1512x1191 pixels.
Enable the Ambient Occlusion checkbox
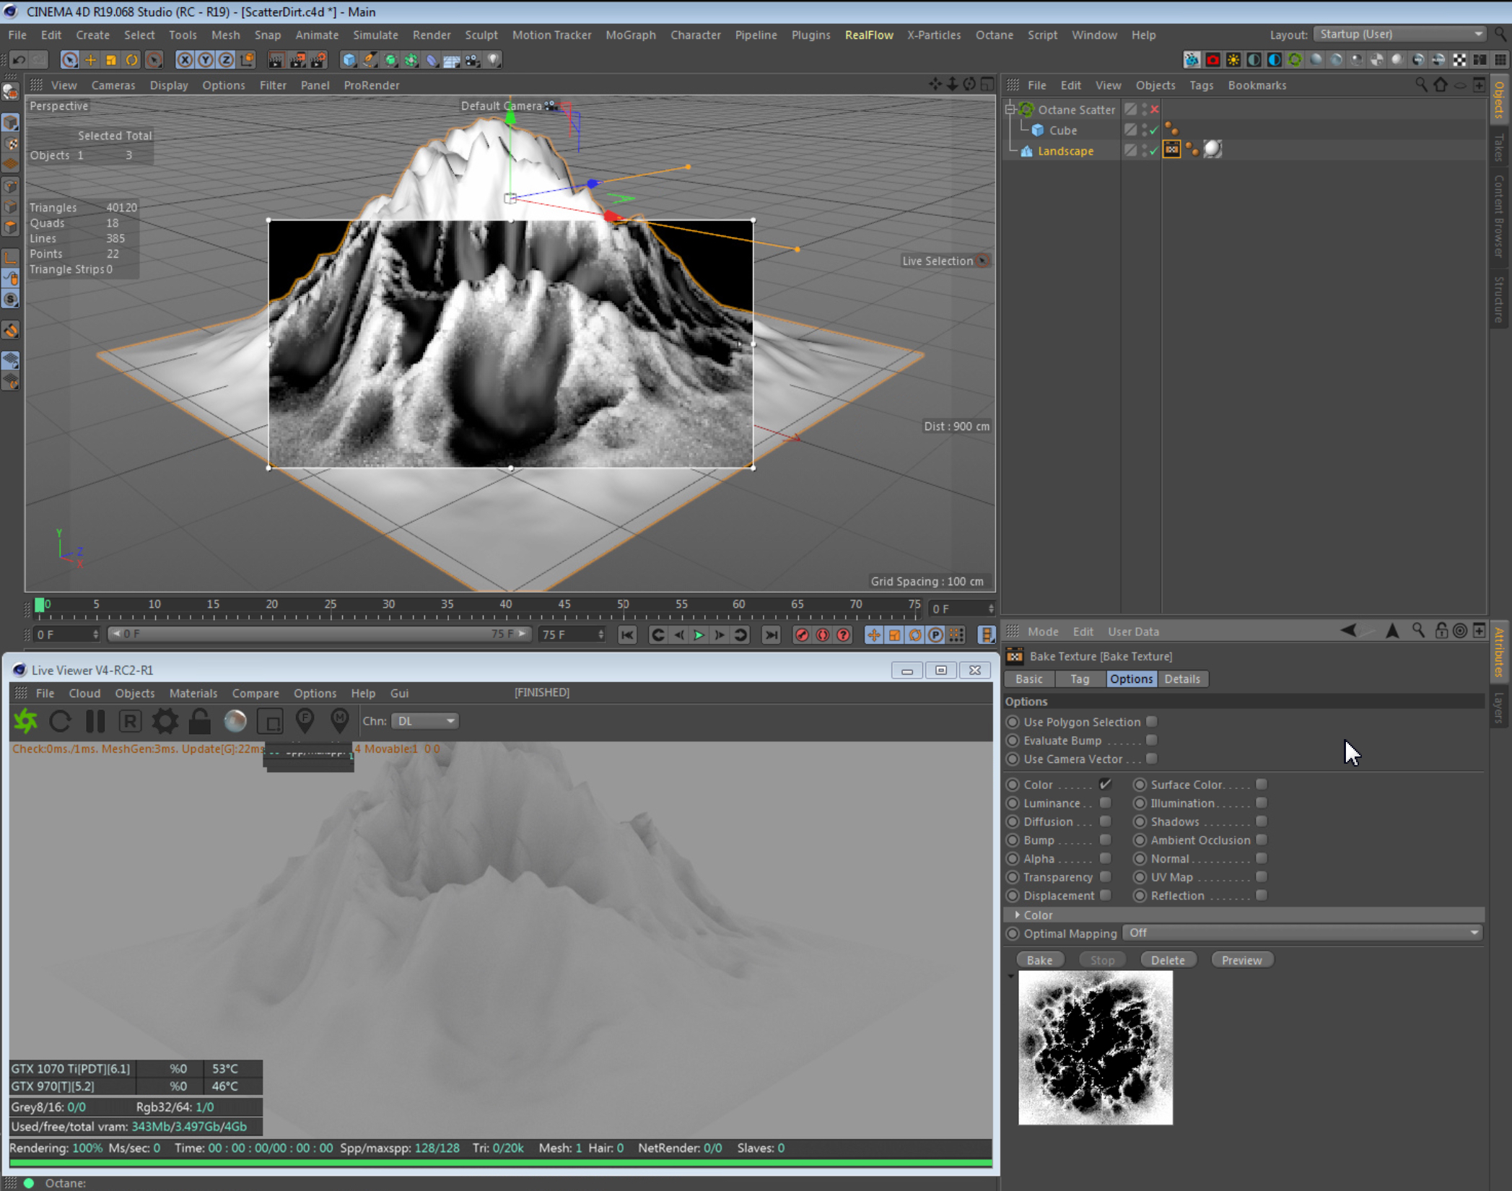1261,840
